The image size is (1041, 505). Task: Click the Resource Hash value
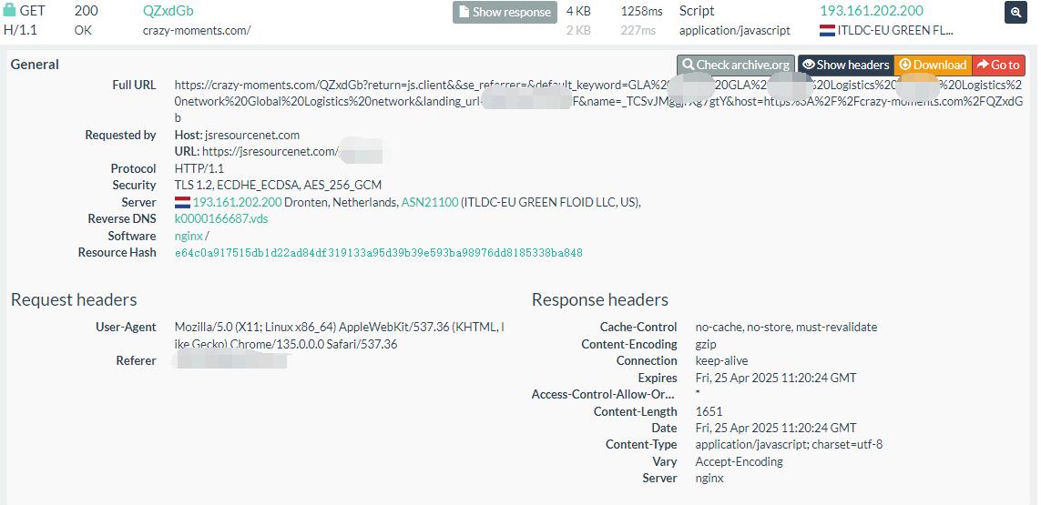click(379, 253)
